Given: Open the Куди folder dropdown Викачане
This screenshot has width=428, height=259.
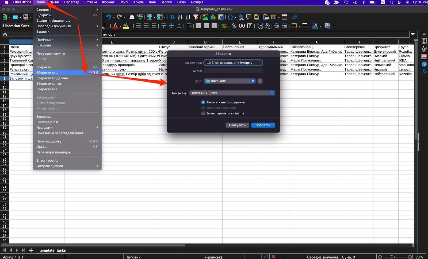Looking at the screenshot, I should pos(230,81).
